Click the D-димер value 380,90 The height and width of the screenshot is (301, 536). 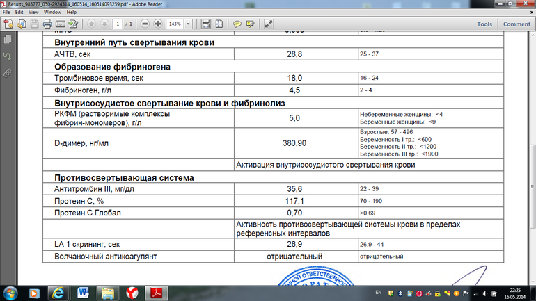(294, 143)
